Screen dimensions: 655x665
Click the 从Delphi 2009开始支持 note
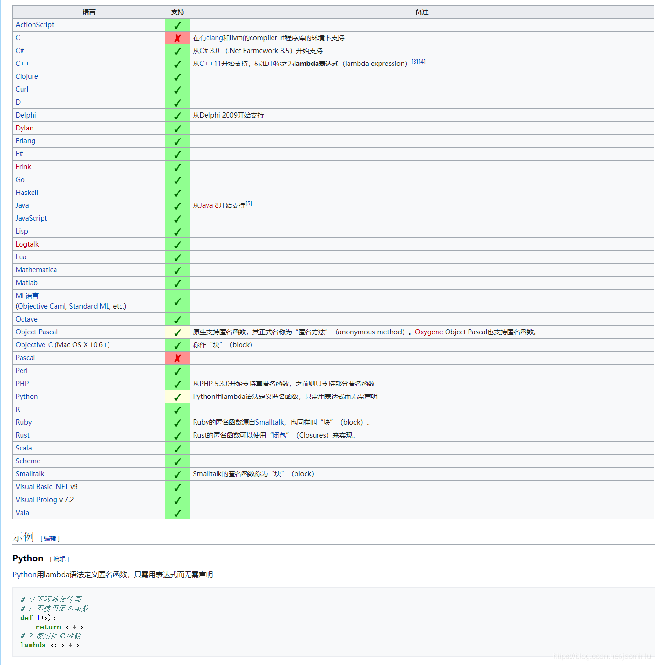[229, 115]
